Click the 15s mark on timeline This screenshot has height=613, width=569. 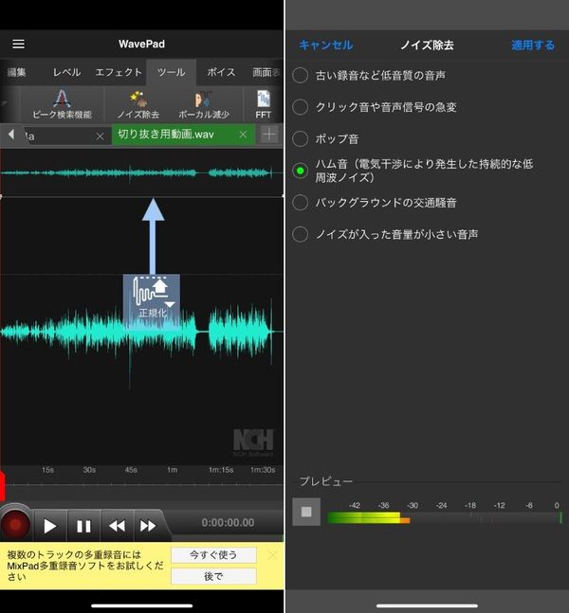[x=47, y=470]
